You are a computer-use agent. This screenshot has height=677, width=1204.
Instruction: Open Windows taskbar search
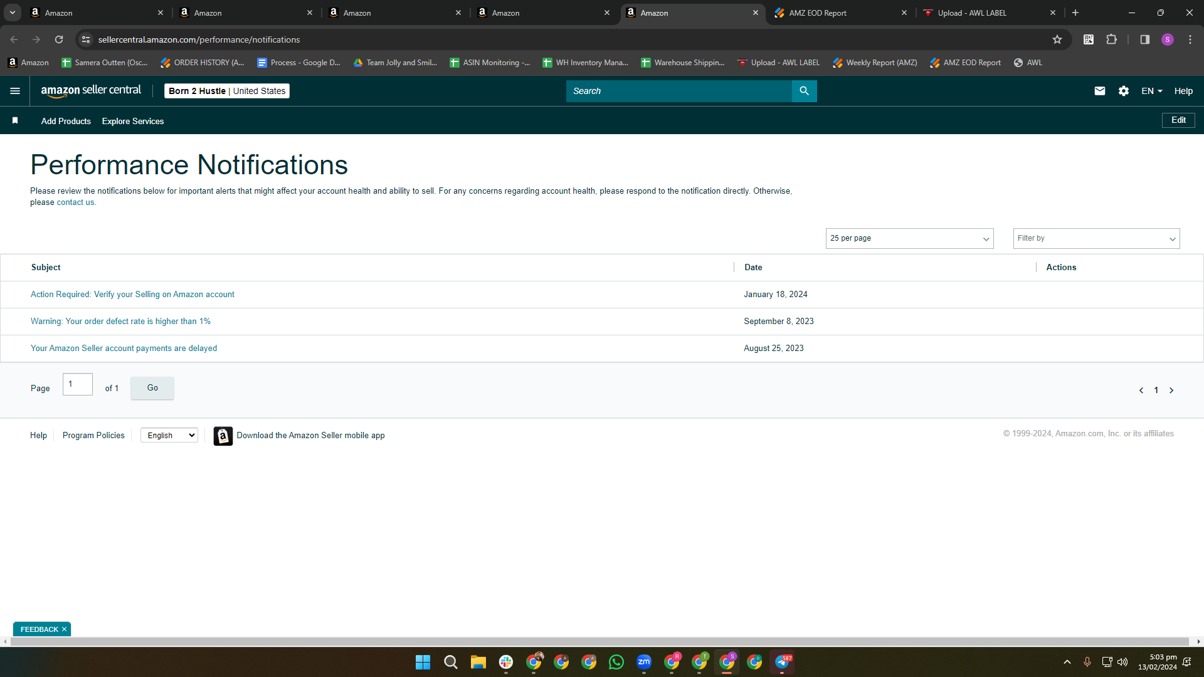click(450, 662)
